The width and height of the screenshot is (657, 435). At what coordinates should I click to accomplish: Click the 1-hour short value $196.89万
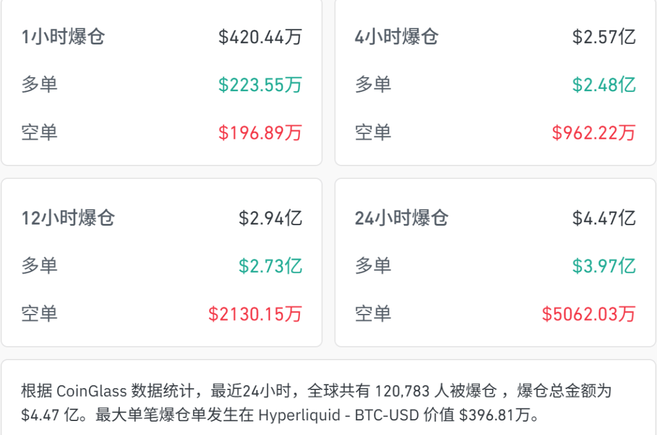click(260, 132)
